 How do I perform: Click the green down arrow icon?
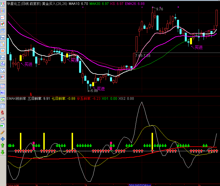tap(3, 152)
